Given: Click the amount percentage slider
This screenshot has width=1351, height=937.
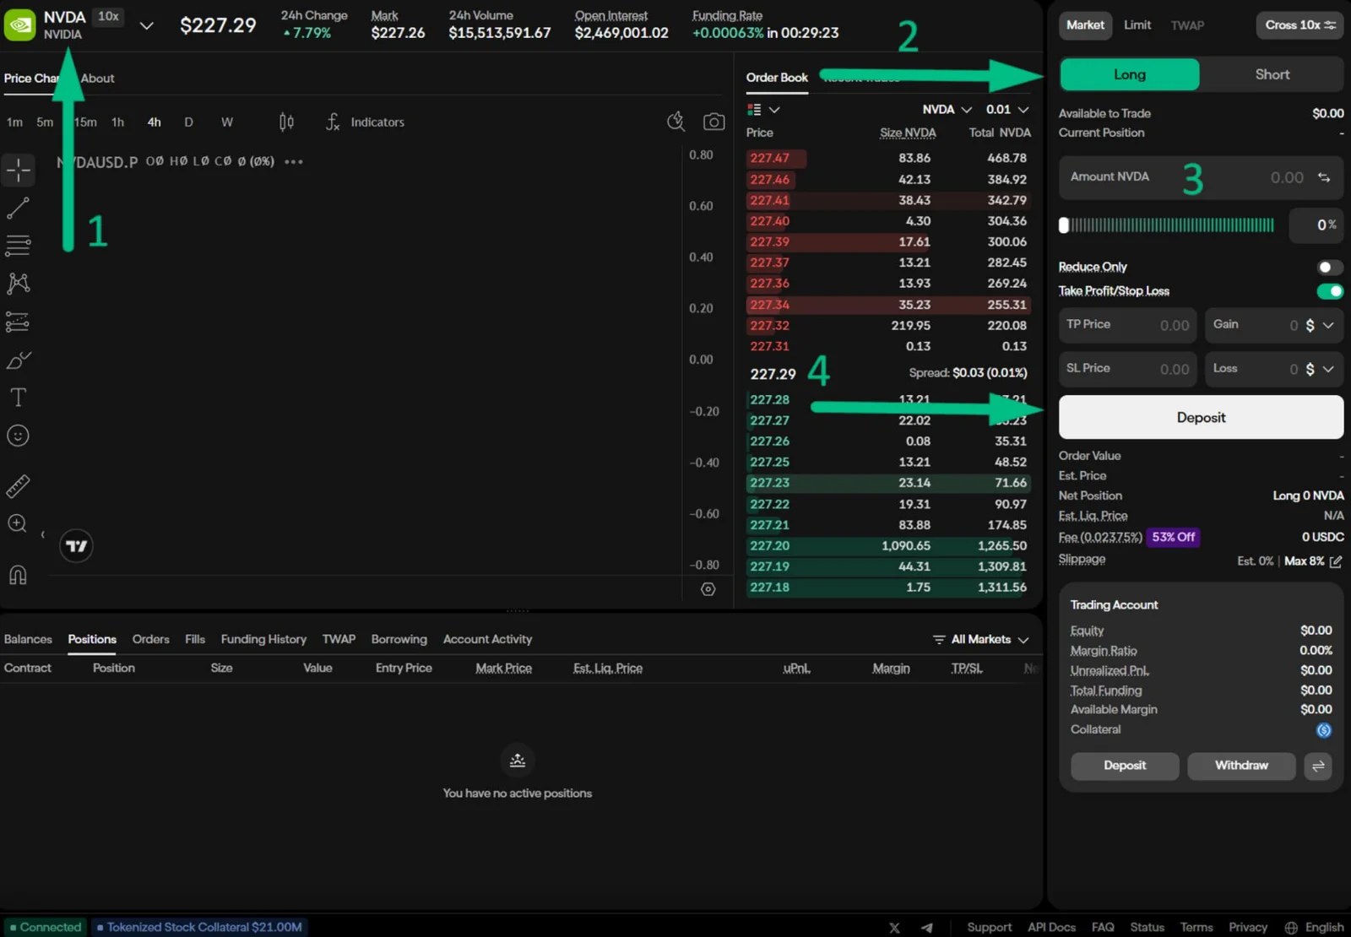Looking at the screenshot, I should [x=1169, y=225].
